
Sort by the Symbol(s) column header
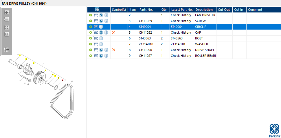tap(119, 10)
